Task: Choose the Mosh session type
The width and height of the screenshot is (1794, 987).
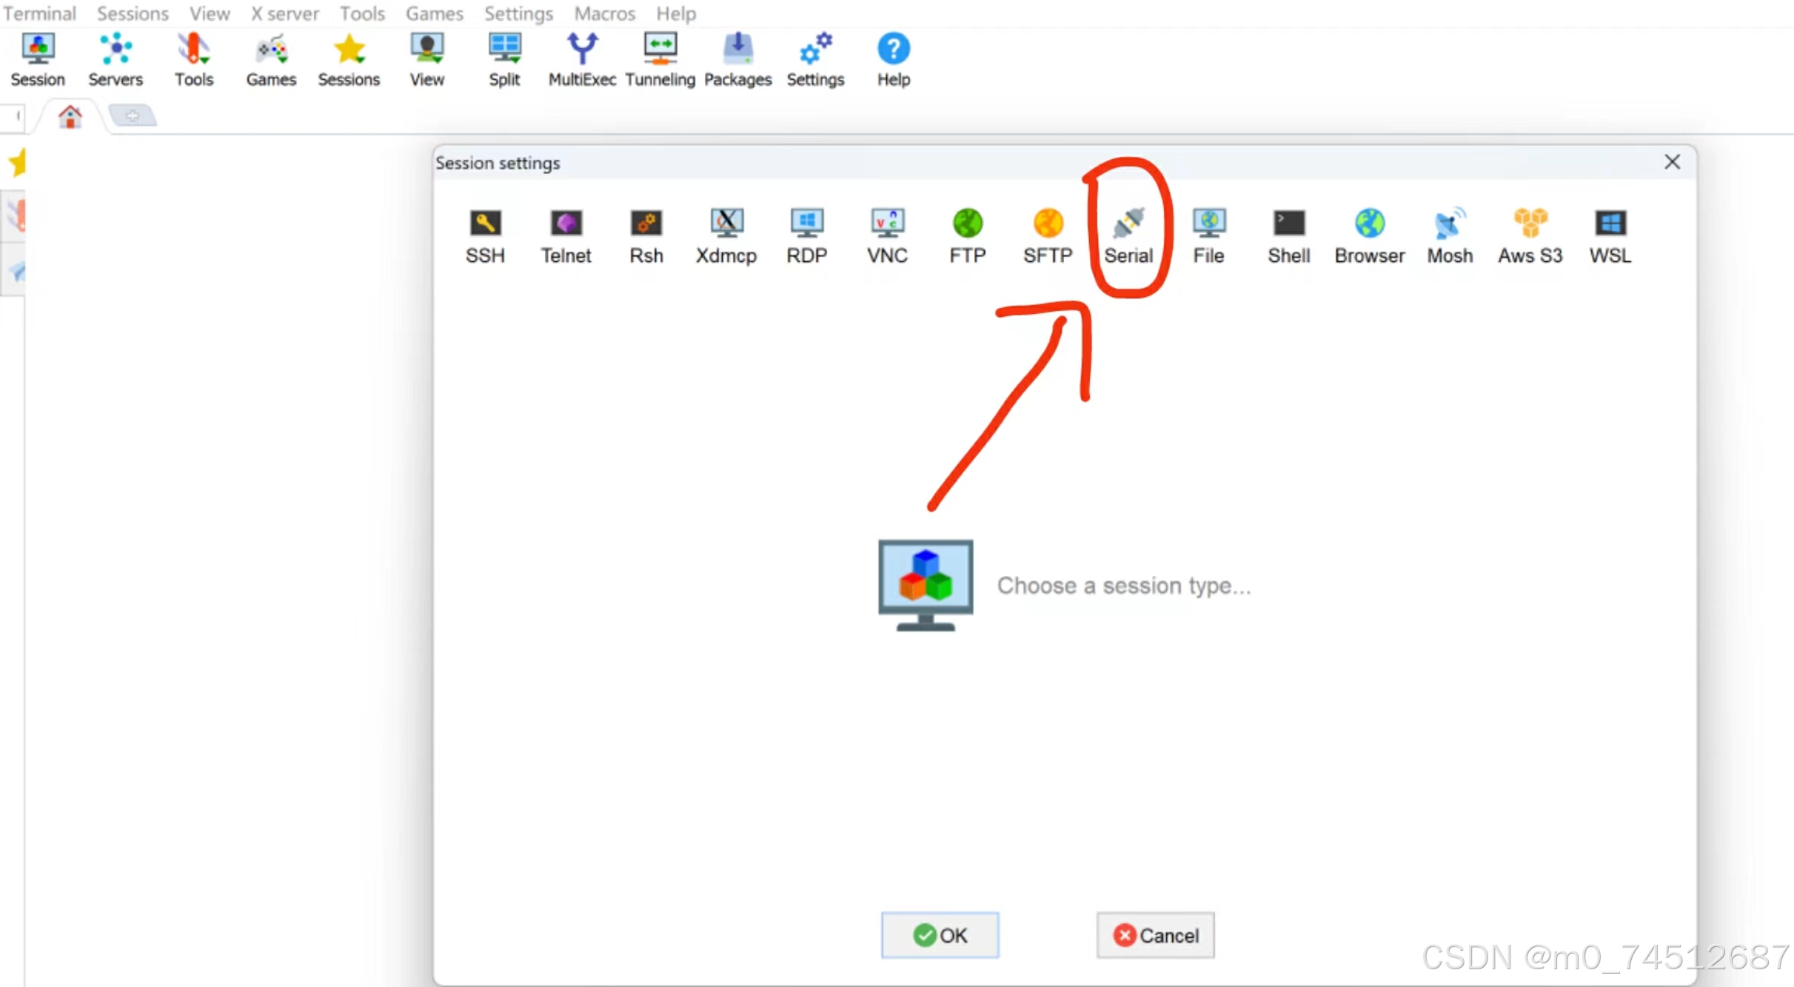Action: (1449, 235)
